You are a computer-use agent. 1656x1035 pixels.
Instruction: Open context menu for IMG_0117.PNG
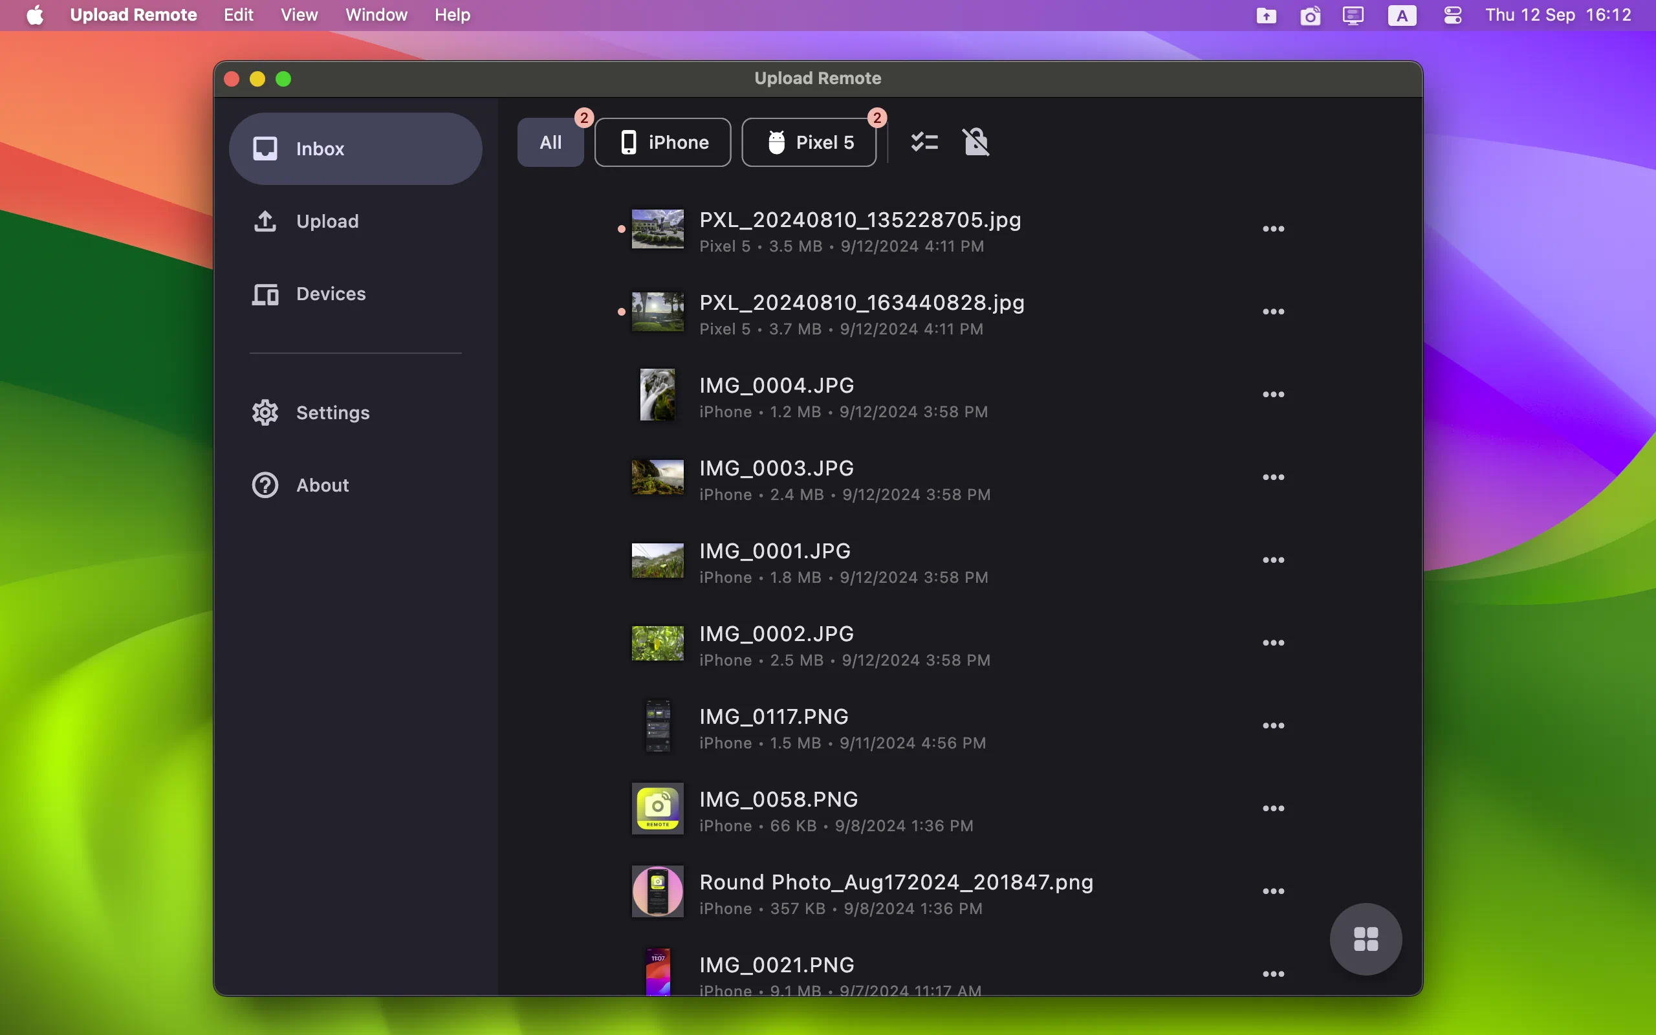tap(1272, 726)
